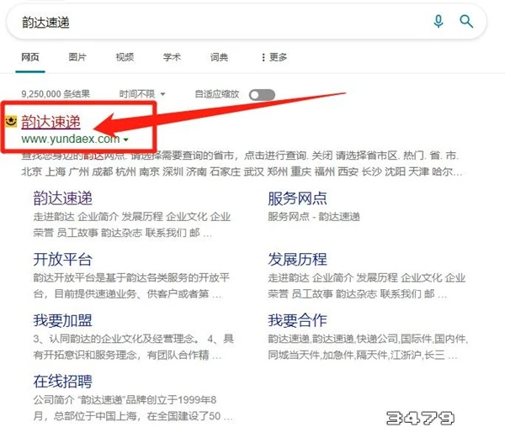Open the 更多 menu
This screenshot has height=427, width=505.
pyautogui.click(x=274, y=57)
